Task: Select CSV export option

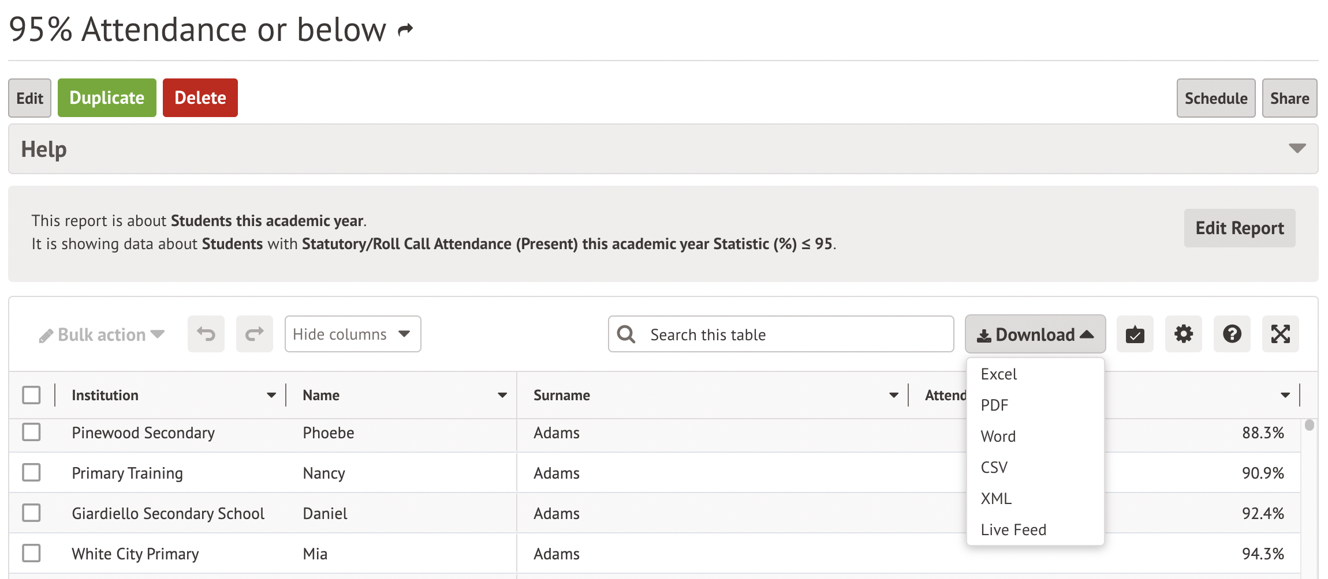Action: click(994, 467)
